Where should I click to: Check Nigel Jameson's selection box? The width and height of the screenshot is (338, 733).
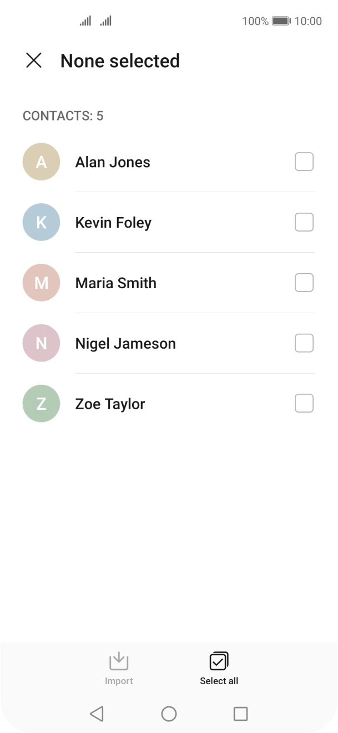pos(304,343)
